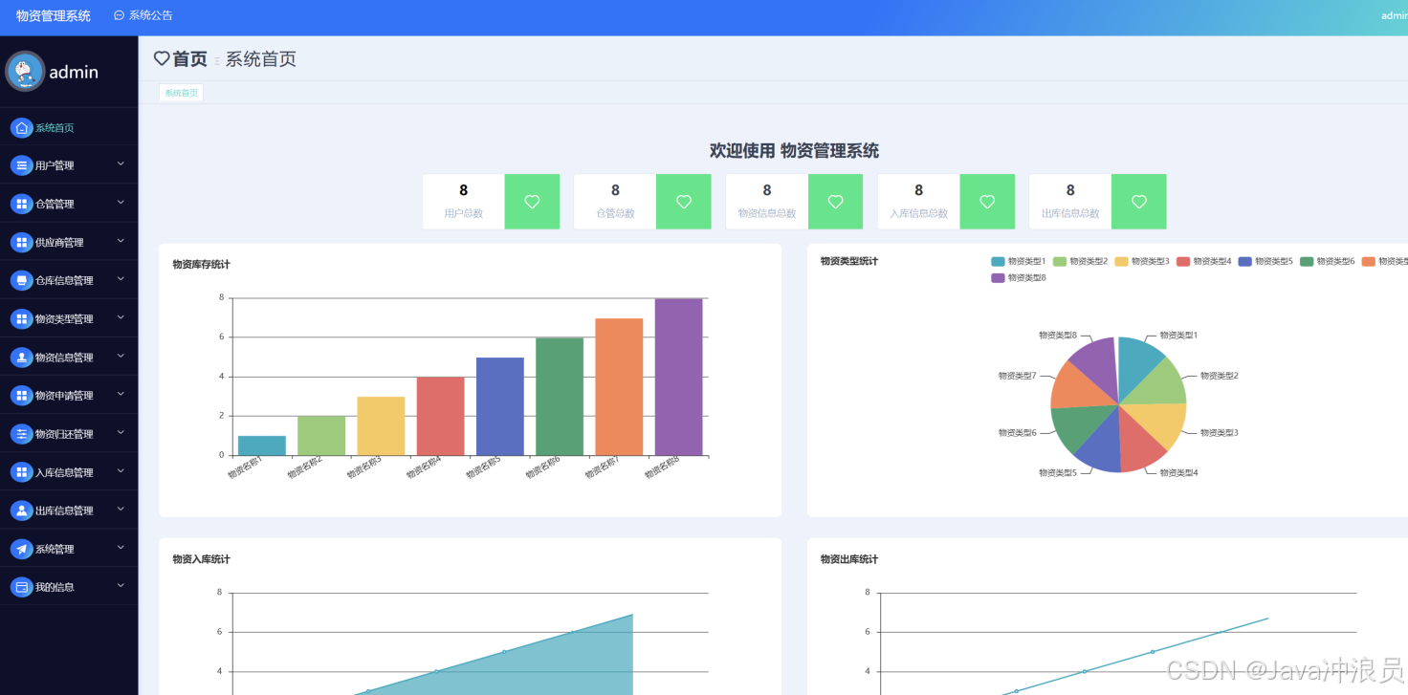Expand the 入库信息管理 submenu

tap(122, 471)
